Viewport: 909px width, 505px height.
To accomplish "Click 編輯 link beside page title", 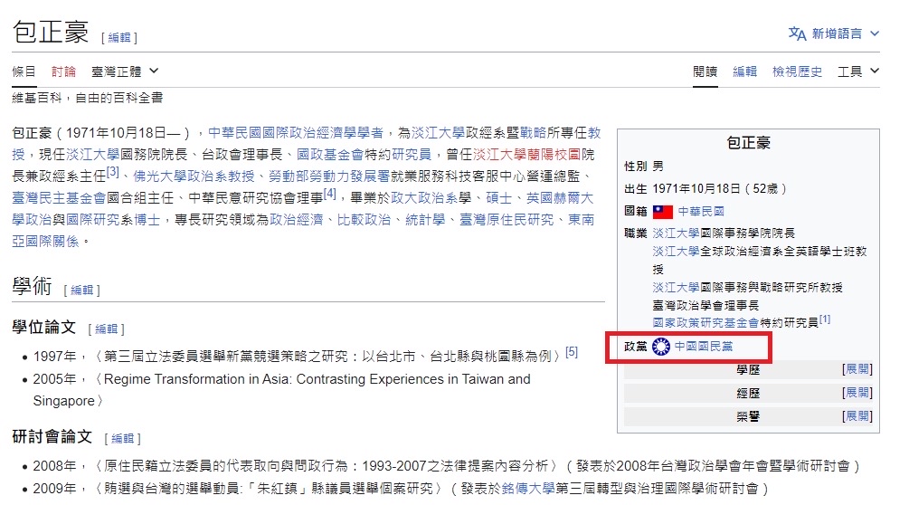I will [x=119, y=38].
